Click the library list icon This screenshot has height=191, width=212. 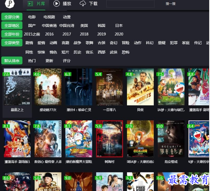coord(30,4)
